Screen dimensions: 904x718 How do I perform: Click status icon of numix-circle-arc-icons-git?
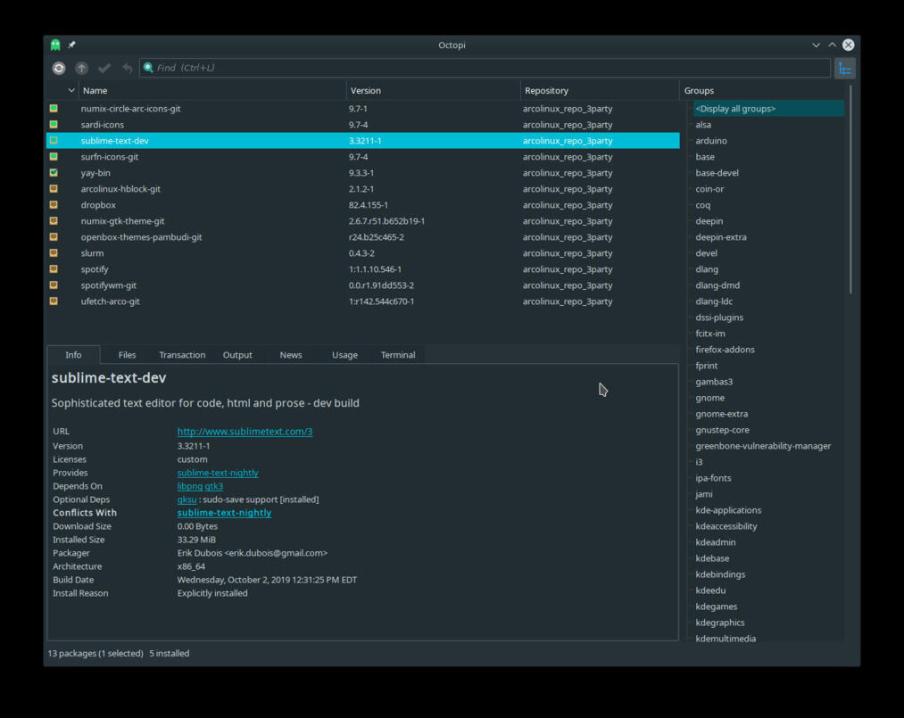pos(54,108)
